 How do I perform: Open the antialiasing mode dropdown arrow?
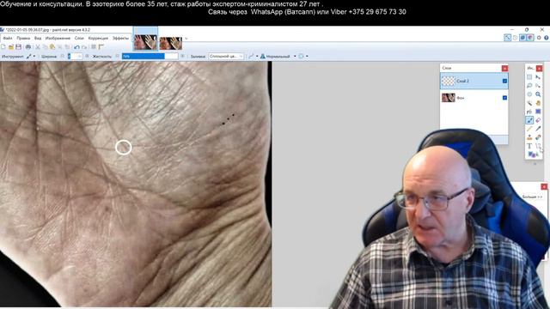click(257, 56)
